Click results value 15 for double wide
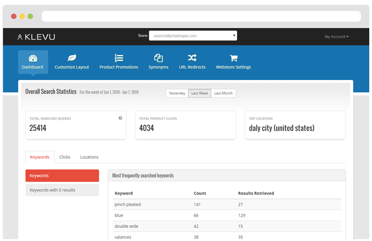The width and height of the screenshot is (372, 241). coord(241,226)
